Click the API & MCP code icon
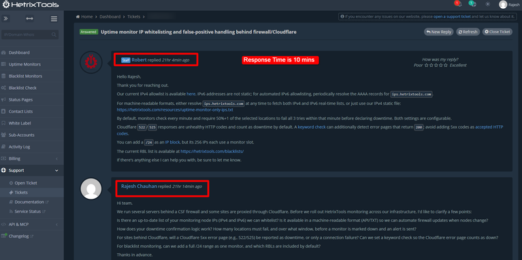Viewport: 522px width, 260px height. tap(3, 225)
